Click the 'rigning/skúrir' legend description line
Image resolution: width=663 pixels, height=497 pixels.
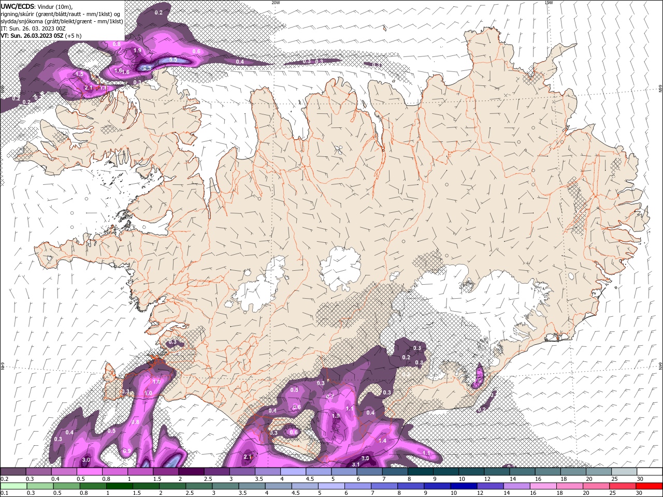tap(61, 13)
